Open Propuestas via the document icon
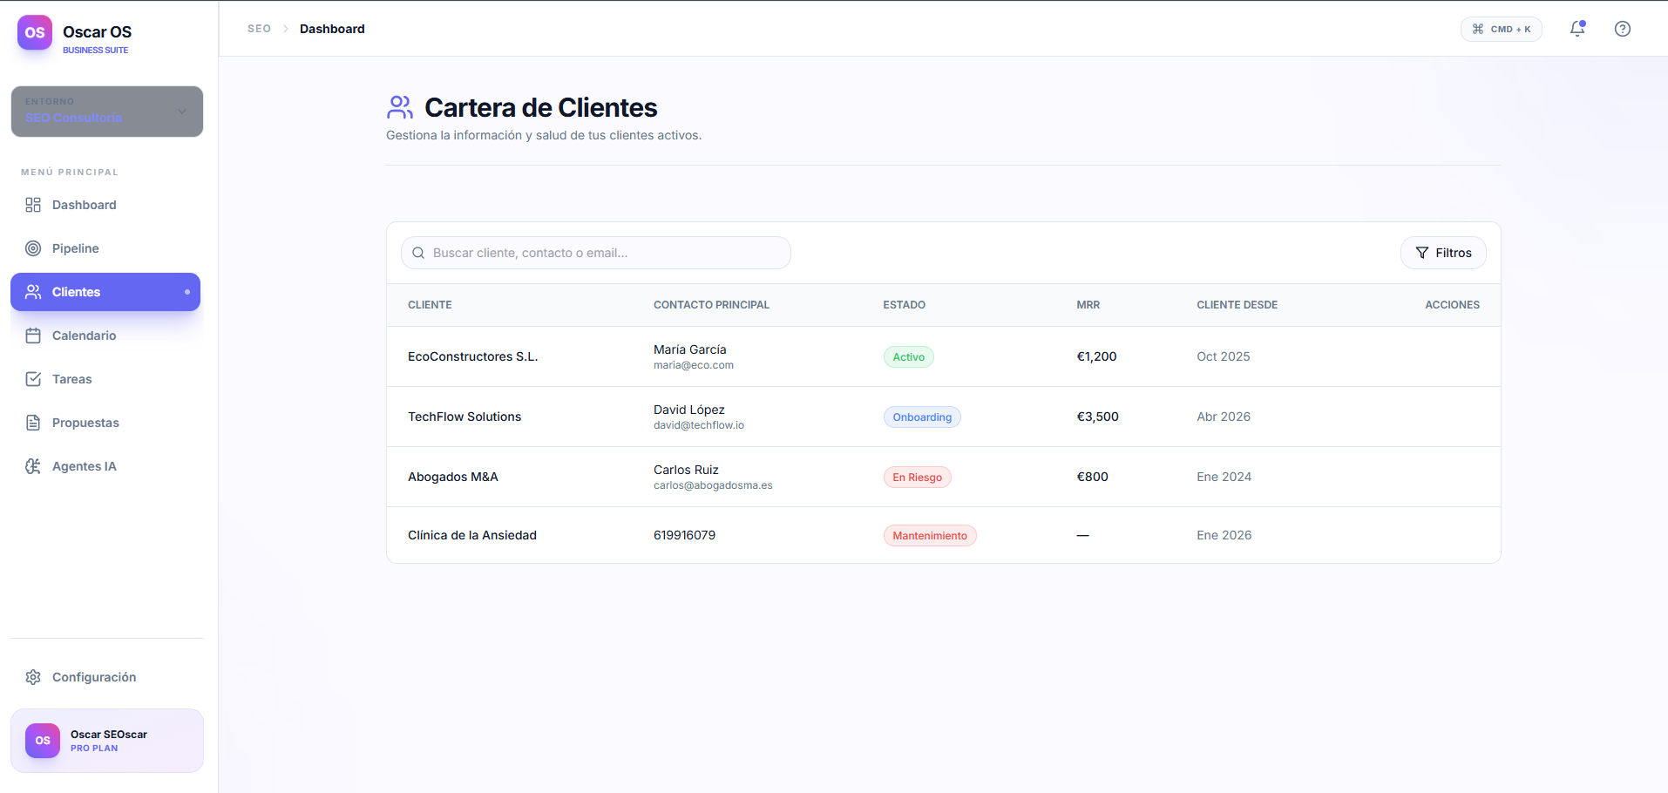1668x793 pixels. (33, 422)
